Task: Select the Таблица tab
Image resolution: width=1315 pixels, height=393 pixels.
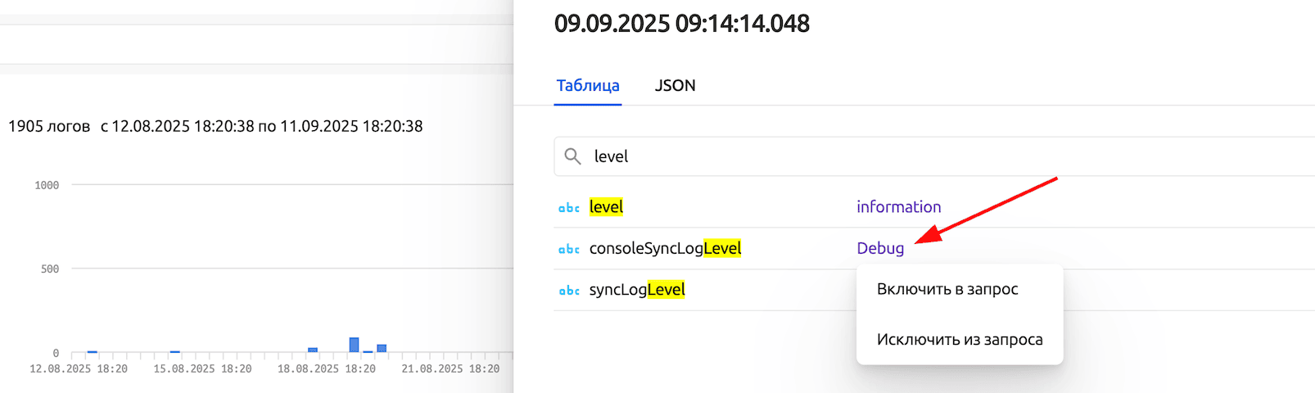Action: pyautogui.click(x=587, y=86)
